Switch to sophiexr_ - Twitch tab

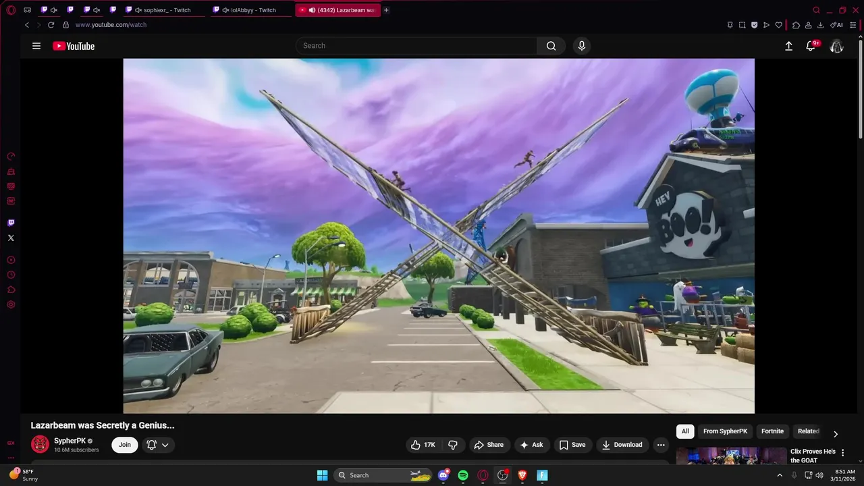(164, 10)
